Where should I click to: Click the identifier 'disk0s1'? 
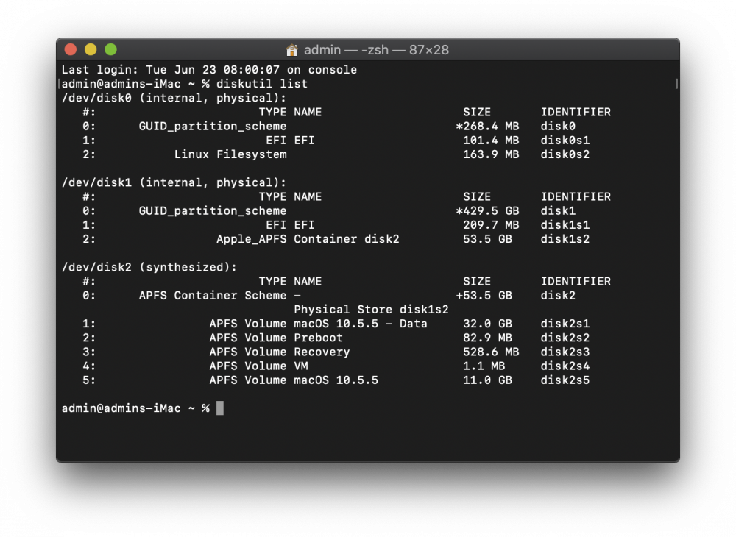click(565, 141)
